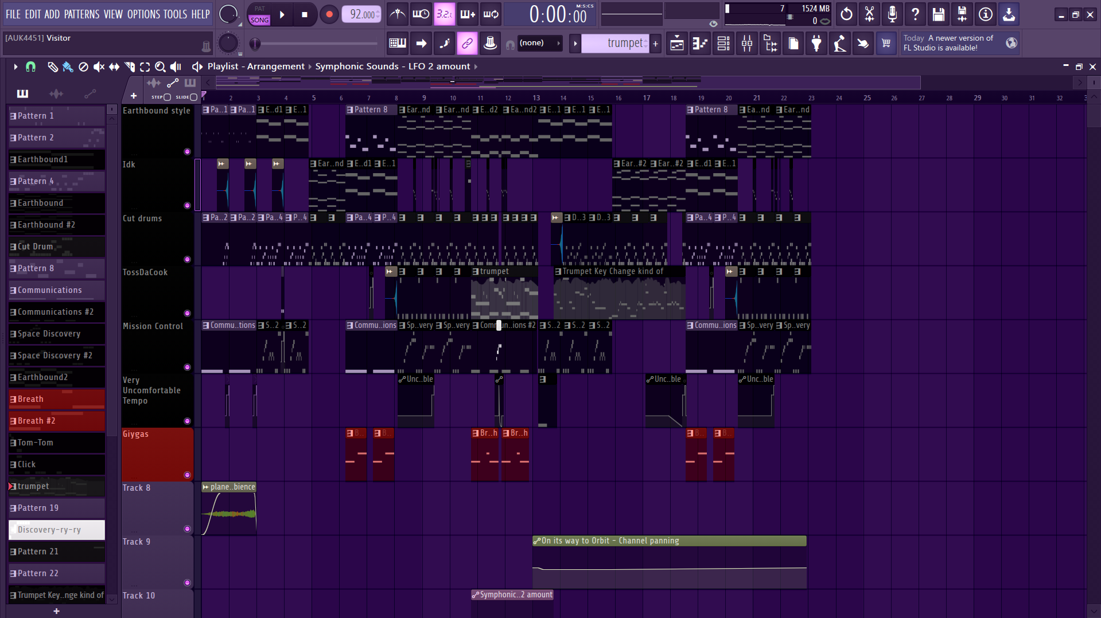The image size is (1101, 618).
Task: Toggle the recording countdown icon
Action: 444,14
